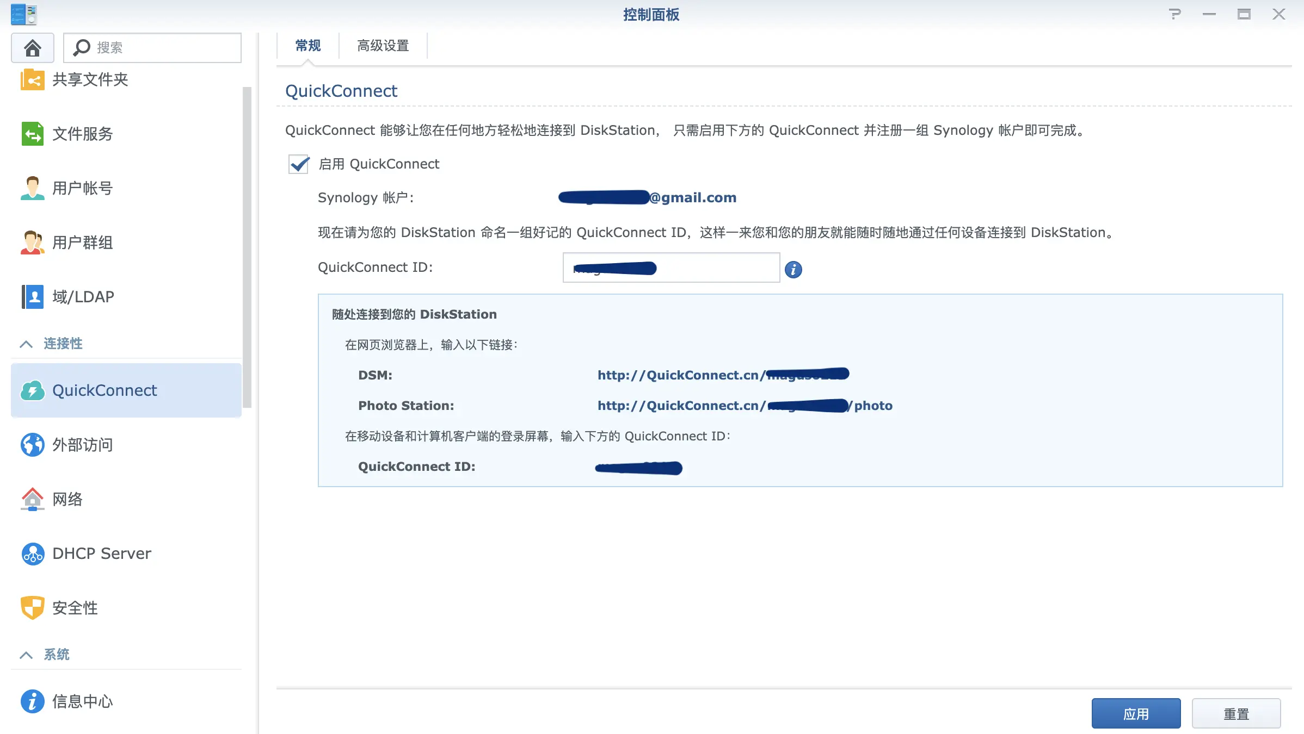
Task: Select 共享文件夹 text in sidebar
Action: coord(90,80)
